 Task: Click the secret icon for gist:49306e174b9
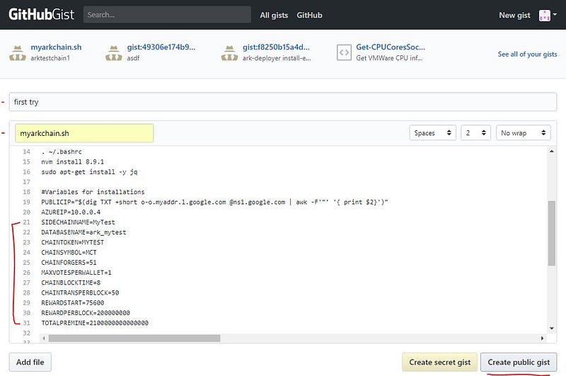click(x=114, y=52)
